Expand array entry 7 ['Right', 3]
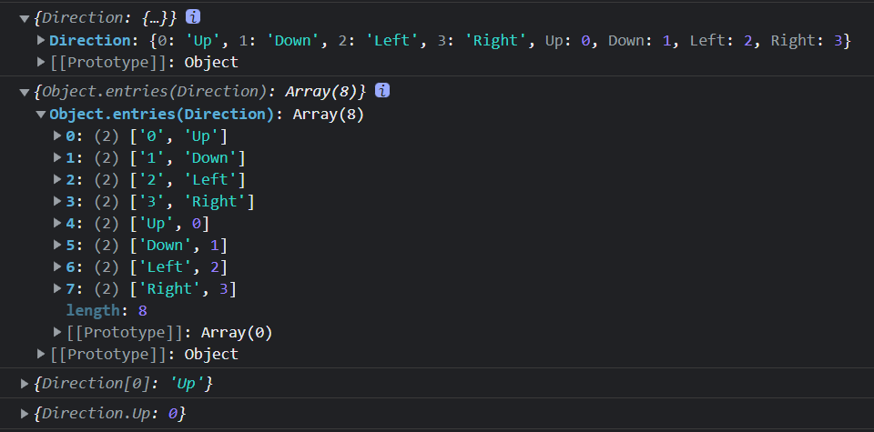874x432 pixels. pyautogui.click(x=58, y=289)
